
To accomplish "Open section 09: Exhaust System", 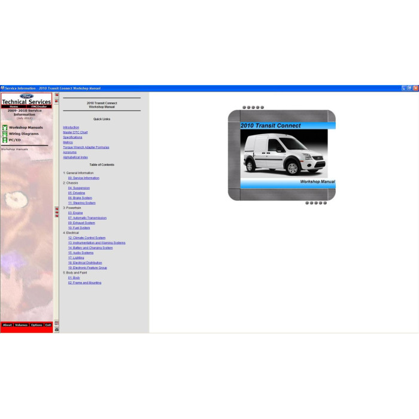I will pyautogui.click(x=81, y=223).
